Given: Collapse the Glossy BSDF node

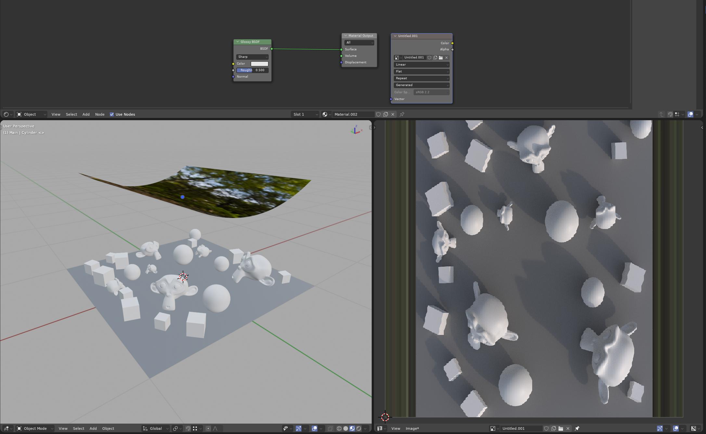Looking at the screenshot, I should [x=237, y=42].
